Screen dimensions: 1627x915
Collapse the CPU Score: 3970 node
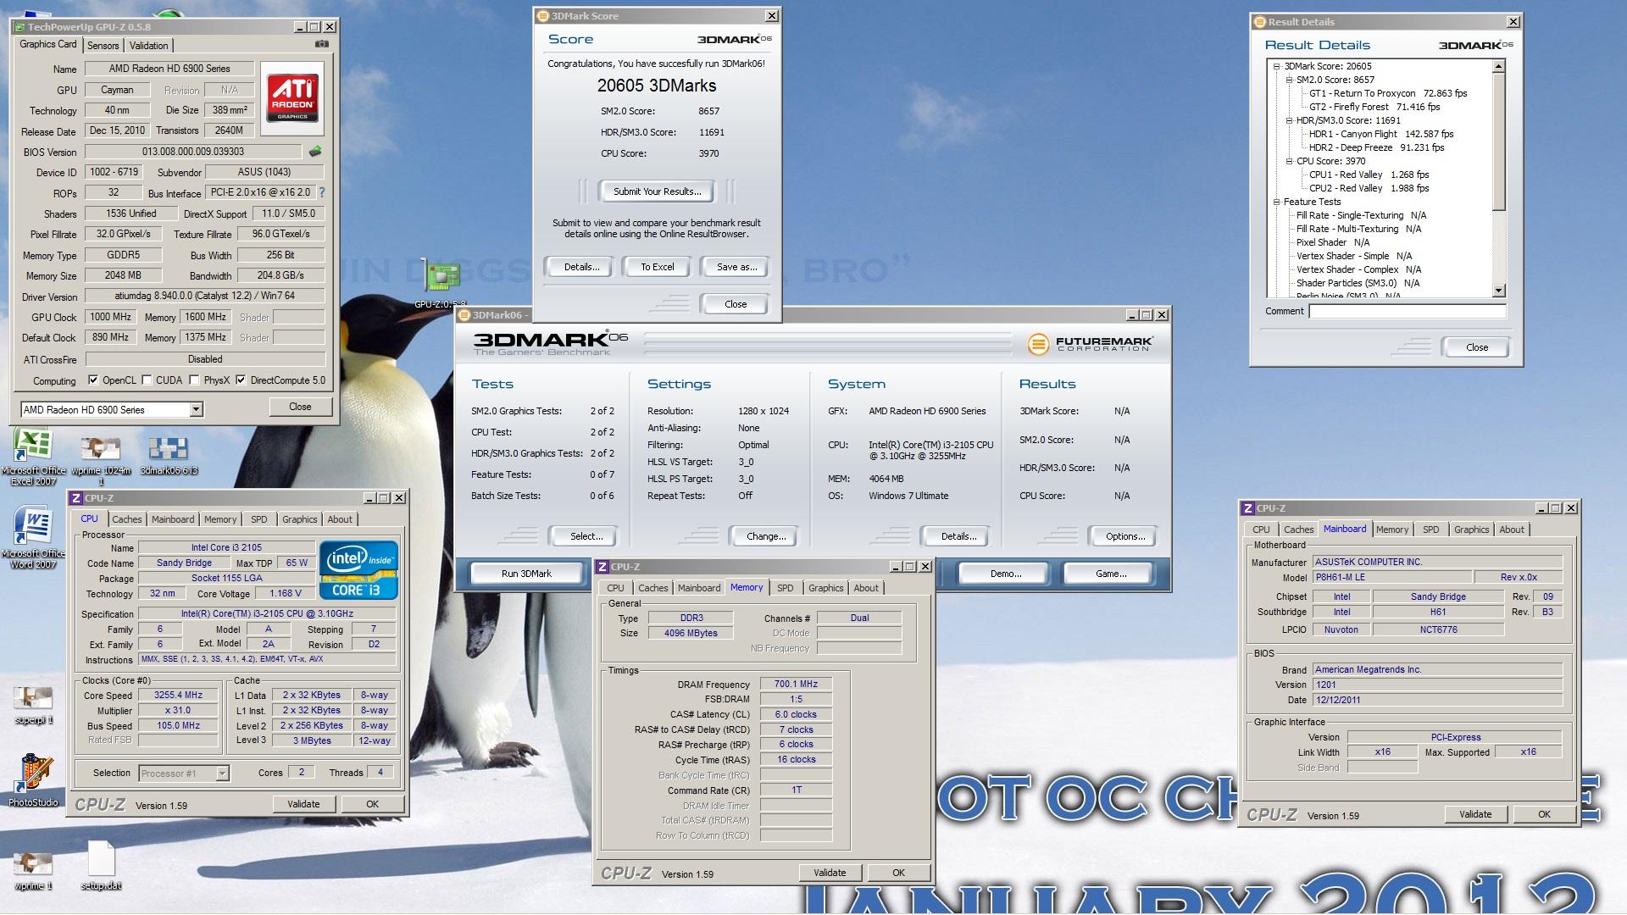(1290, 161)
